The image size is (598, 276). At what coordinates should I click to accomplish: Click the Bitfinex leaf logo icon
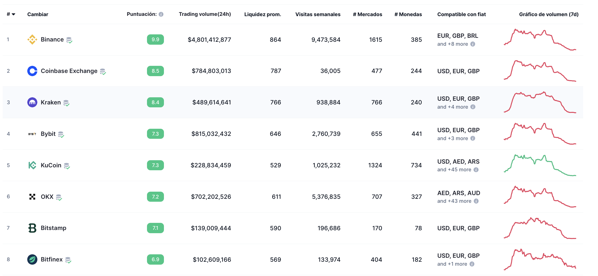click(x=32, y=259)
